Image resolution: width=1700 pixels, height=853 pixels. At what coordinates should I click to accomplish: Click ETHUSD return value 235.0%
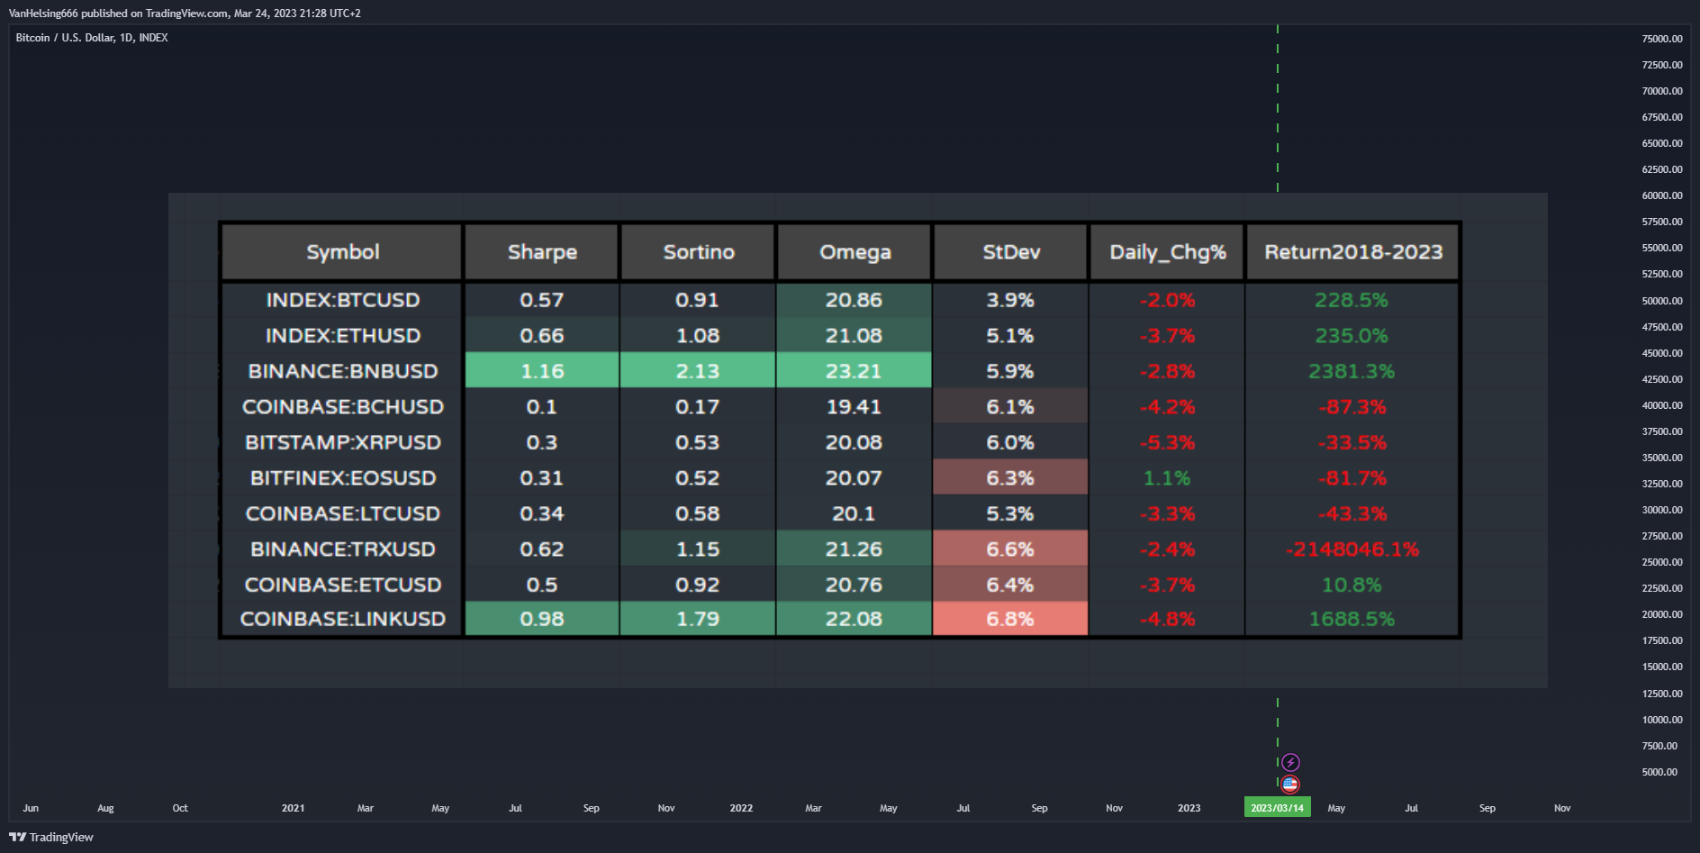click(x=1352, y=336)
